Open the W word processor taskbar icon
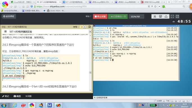192x108 pixels. 49,105
